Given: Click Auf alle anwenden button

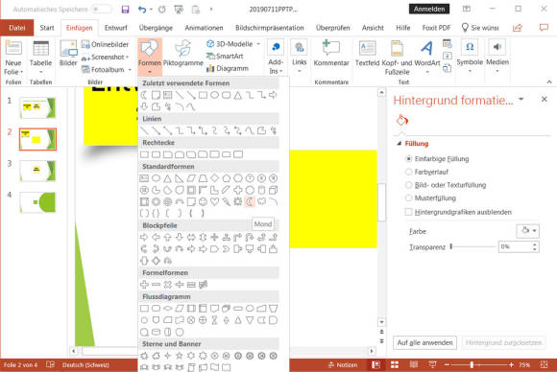Looking at the screenshot, I should pyautogui.click(x=424, y=342).
